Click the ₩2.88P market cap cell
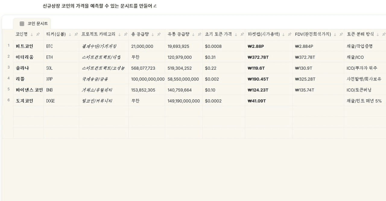The width and height of the screenshot is (386, 201). point(268,46)
